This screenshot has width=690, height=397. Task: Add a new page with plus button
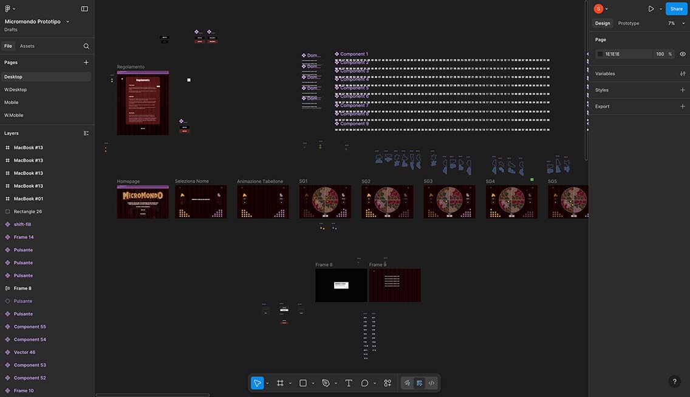point(86,62)
